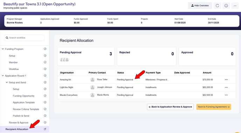Sort by Amount column header
The height and width of the screenshot is (133, 241).
[207, 73]
